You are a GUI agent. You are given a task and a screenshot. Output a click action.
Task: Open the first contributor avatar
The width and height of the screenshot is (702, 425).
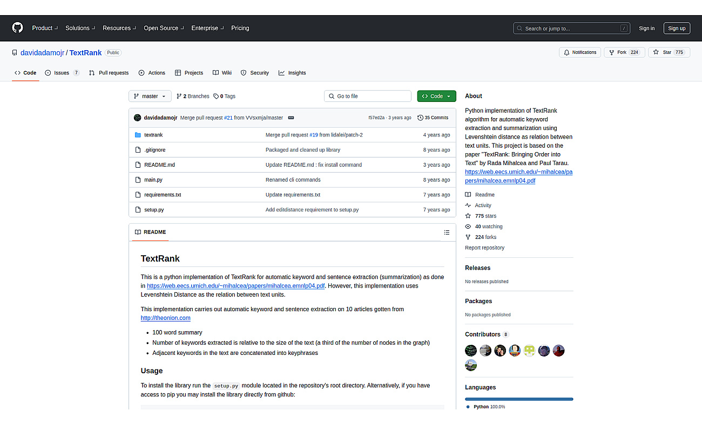pos(471,351)
